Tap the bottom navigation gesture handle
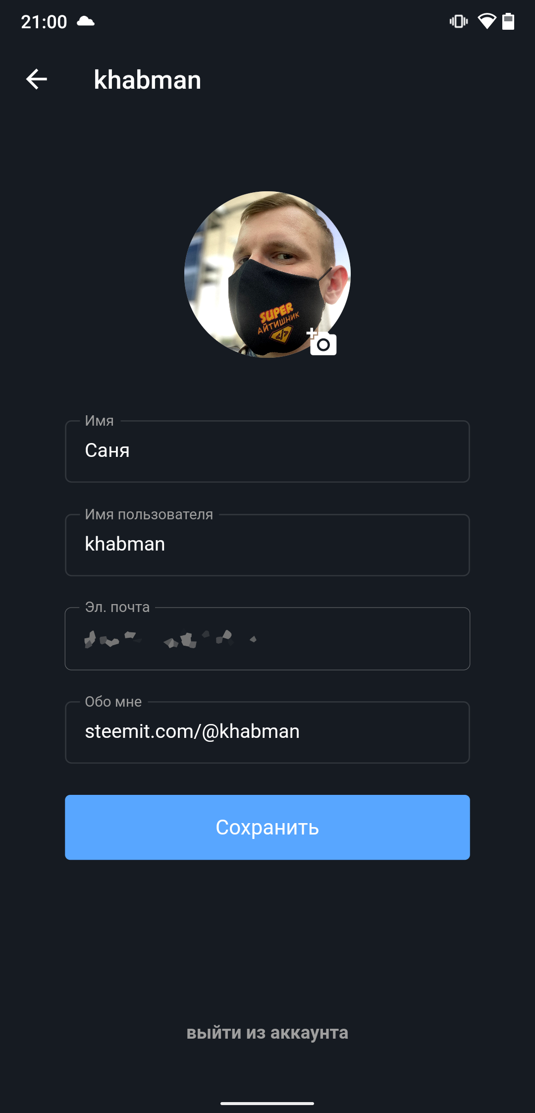 [267, 1104]
